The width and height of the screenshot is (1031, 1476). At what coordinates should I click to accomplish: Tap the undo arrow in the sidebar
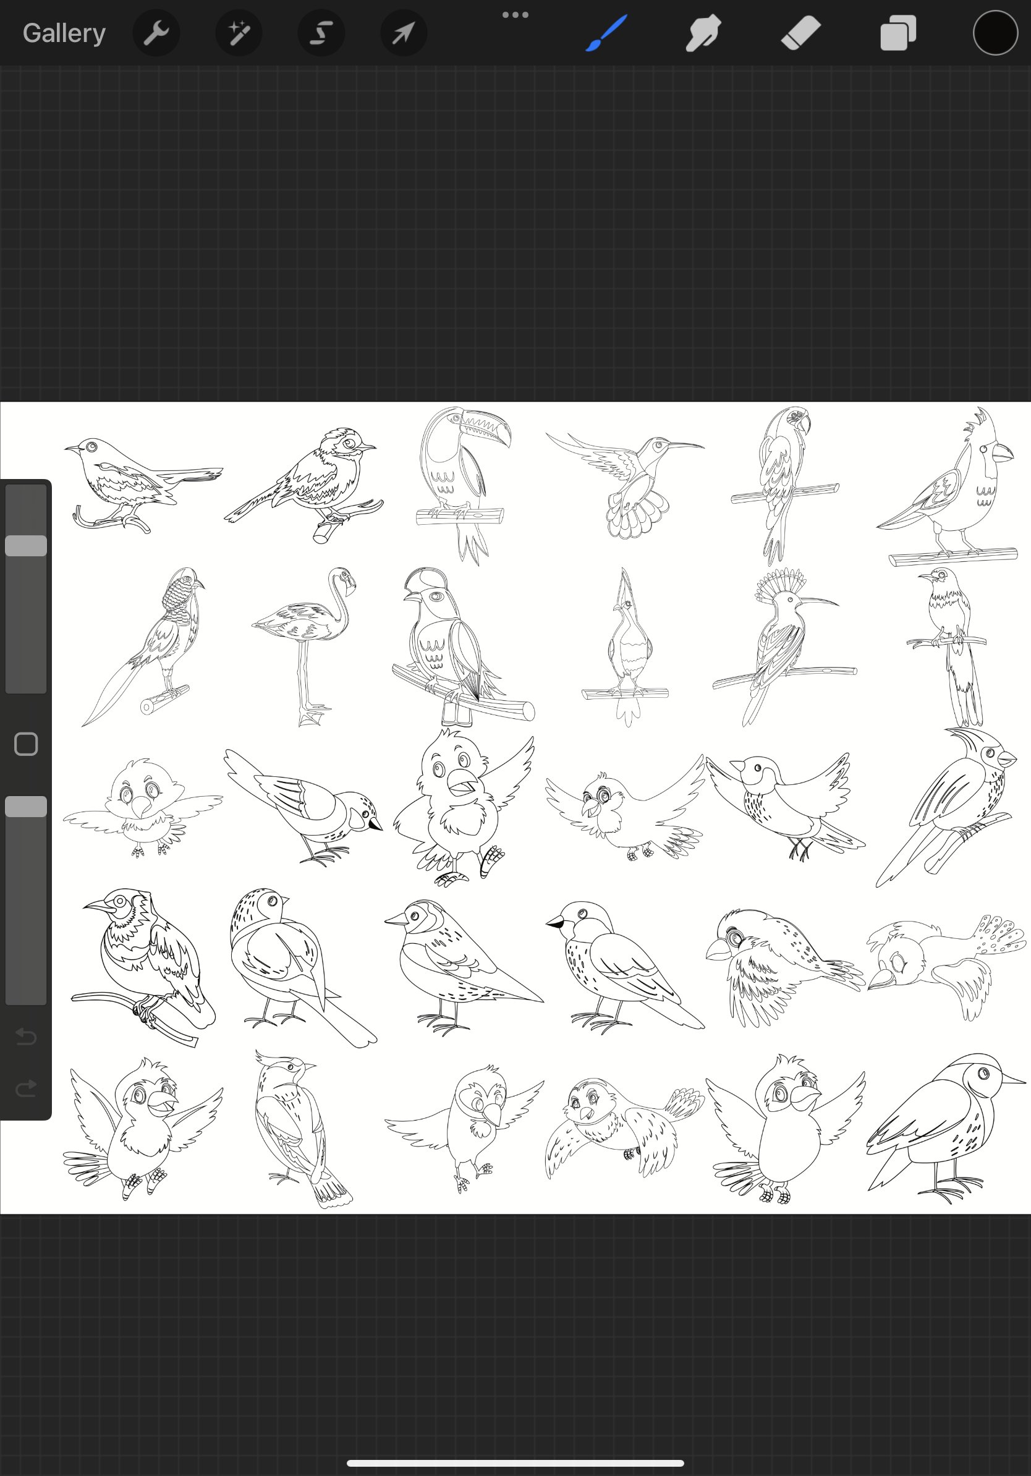tap(26, 1037)
